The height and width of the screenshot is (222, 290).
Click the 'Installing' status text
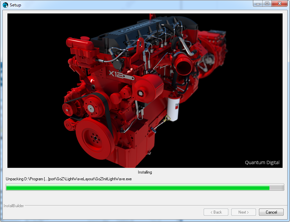click(145, 172)
